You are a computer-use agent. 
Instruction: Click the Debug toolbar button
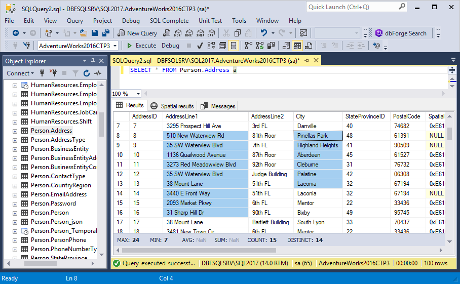coord(170,46)
